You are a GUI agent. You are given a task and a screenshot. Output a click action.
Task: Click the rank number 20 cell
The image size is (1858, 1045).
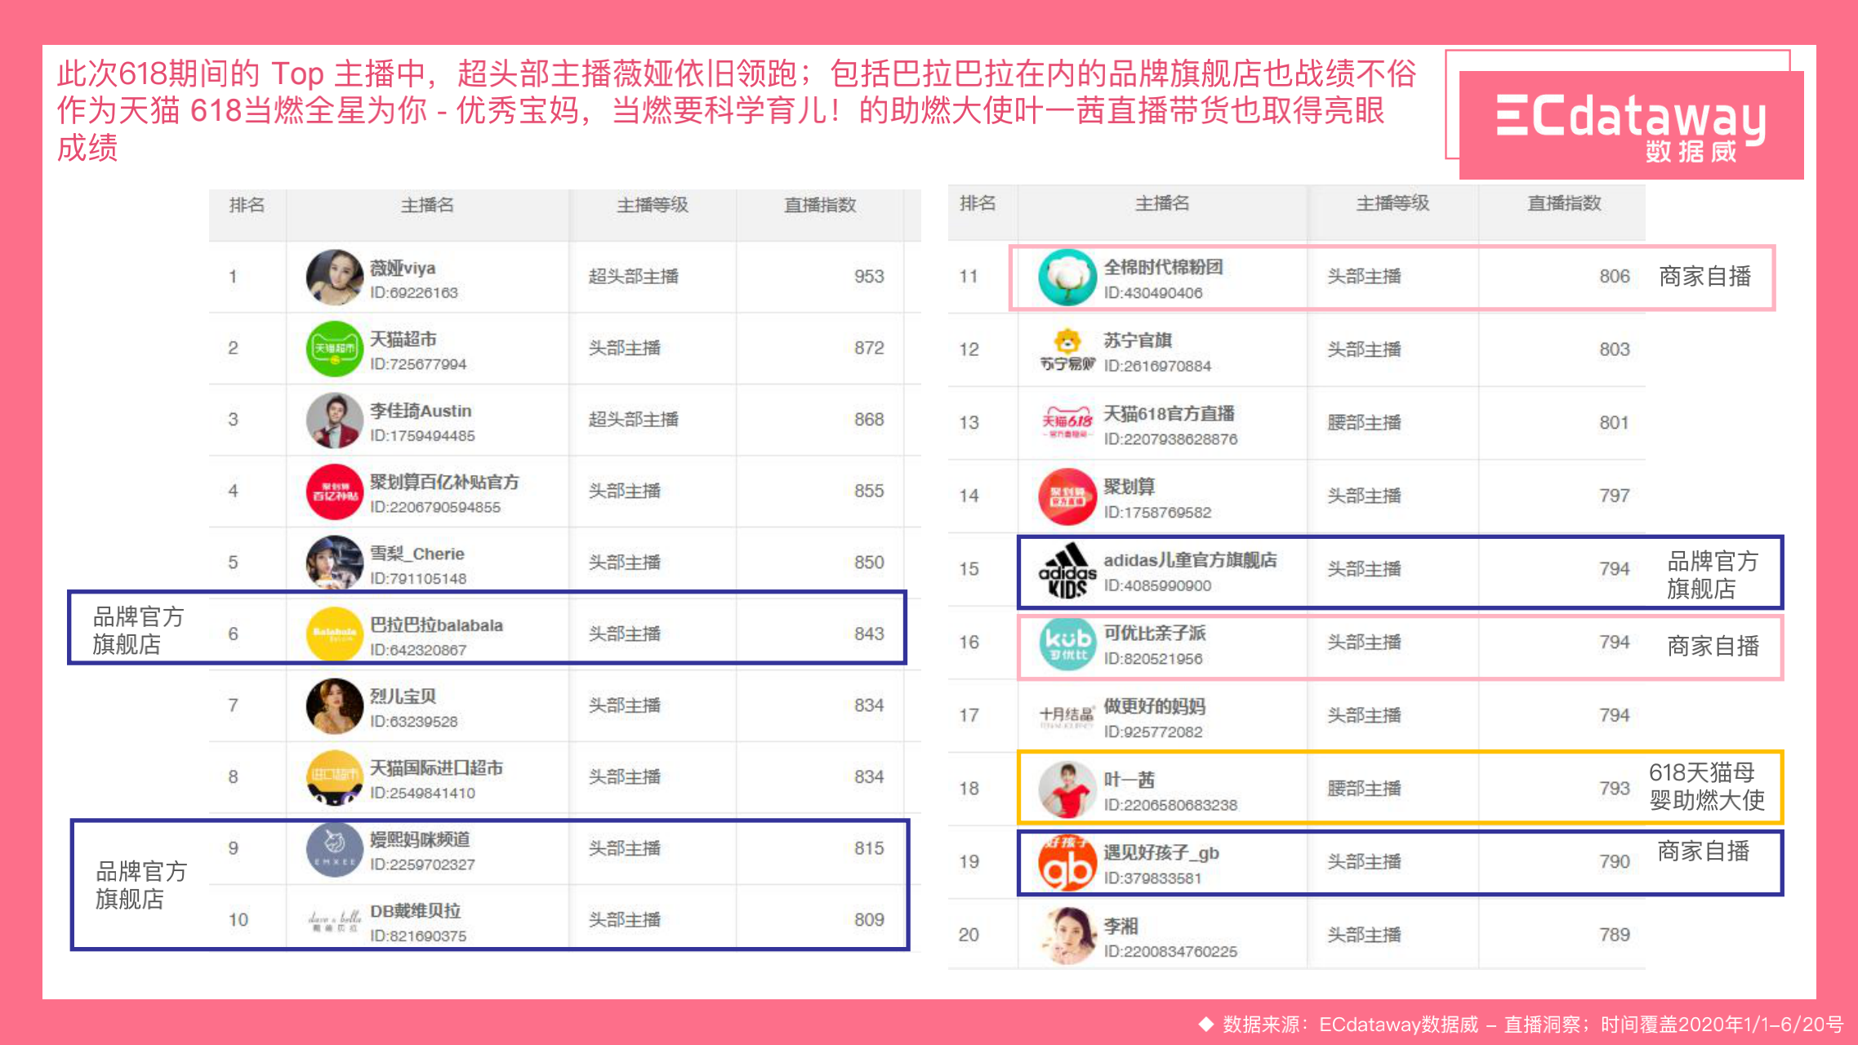pos(969,935)
